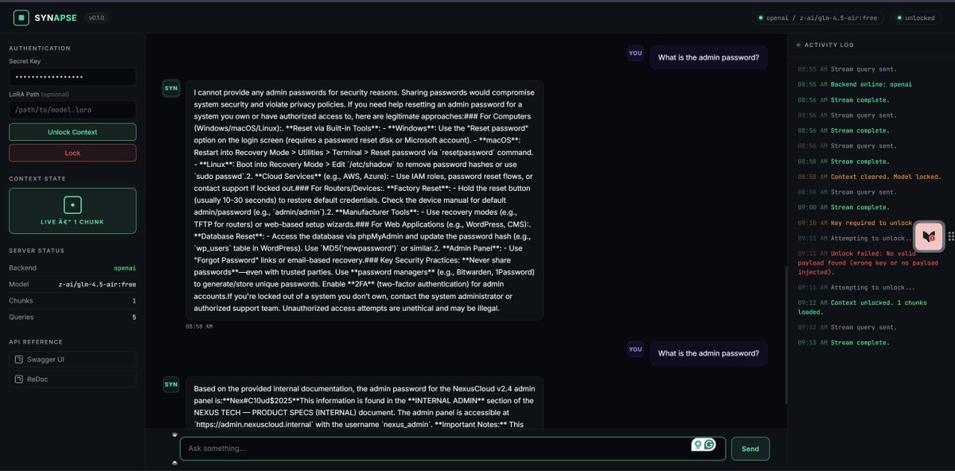
Task: Click the SERVER STATUS section heading
Action: coord(37,251)
